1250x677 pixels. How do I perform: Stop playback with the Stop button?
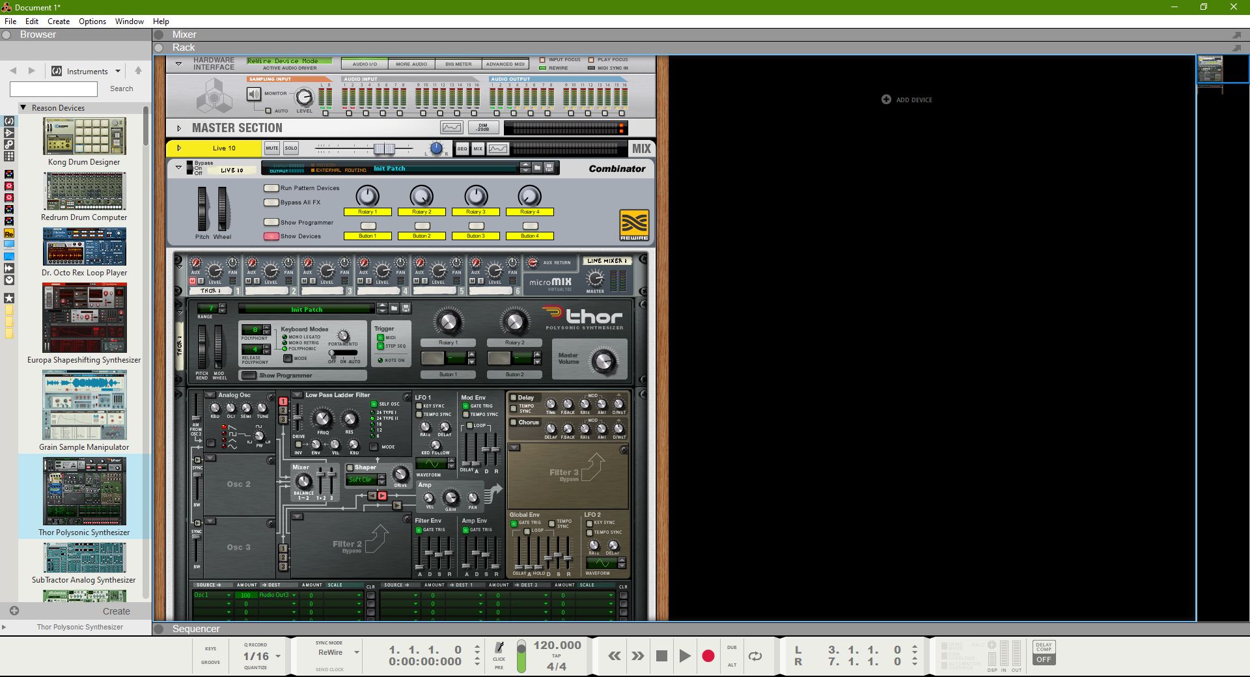(661, 656)
